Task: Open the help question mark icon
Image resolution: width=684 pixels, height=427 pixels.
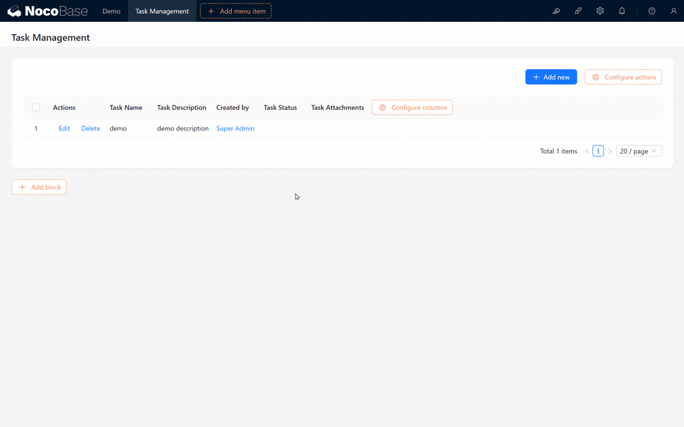Action: tap(652, 11)
